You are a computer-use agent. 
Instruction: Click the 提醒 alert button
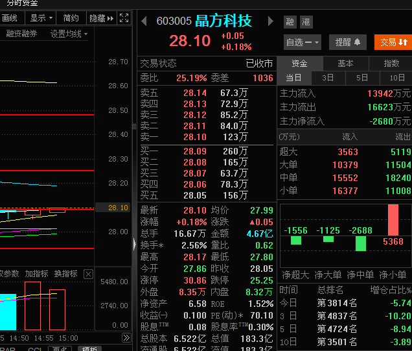(348, 42)
